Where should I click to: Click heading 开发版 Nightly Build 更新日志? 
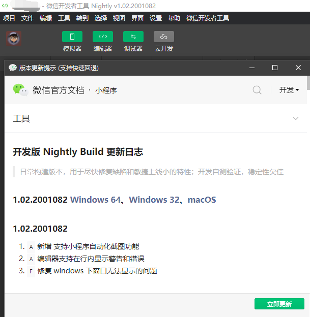point(78,152)
